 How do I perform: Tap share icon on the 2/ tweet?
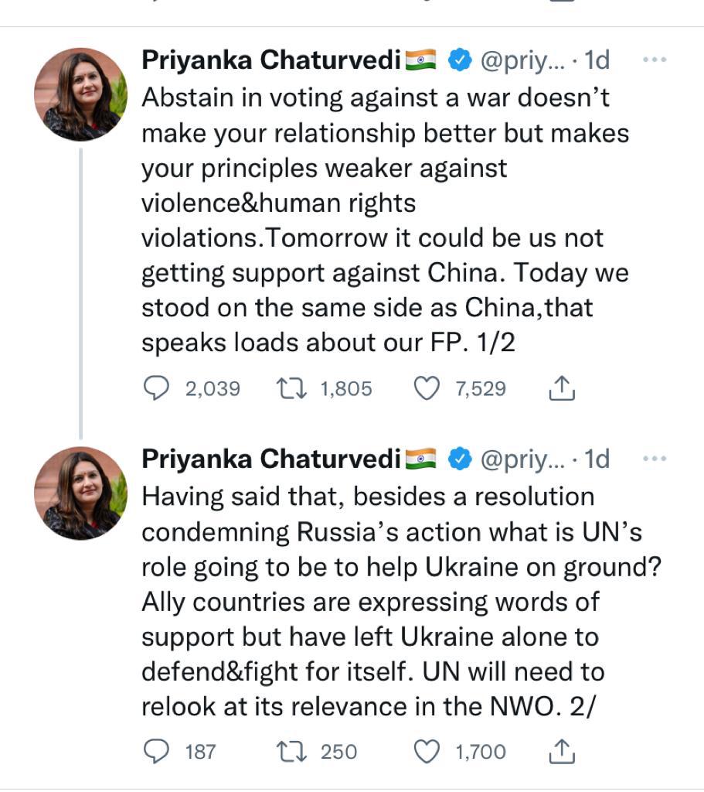pos(562,751)
